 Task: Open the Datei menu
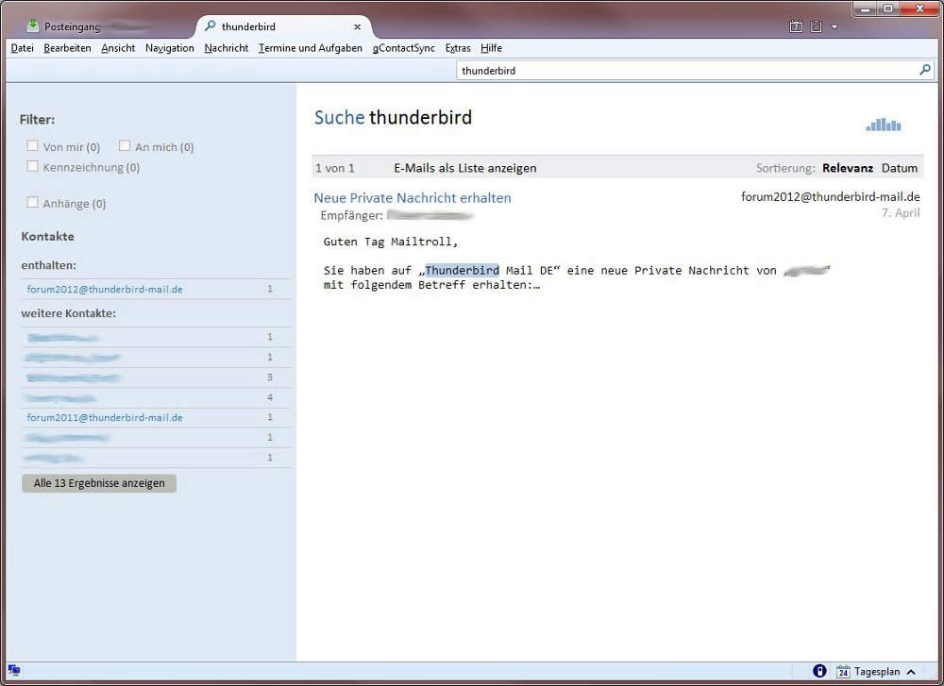[x=23, y=48]
